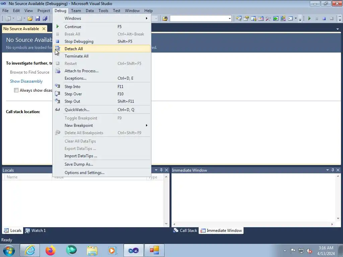
Task: Click the Save floppy disk icon
Action: coord(38,19)
